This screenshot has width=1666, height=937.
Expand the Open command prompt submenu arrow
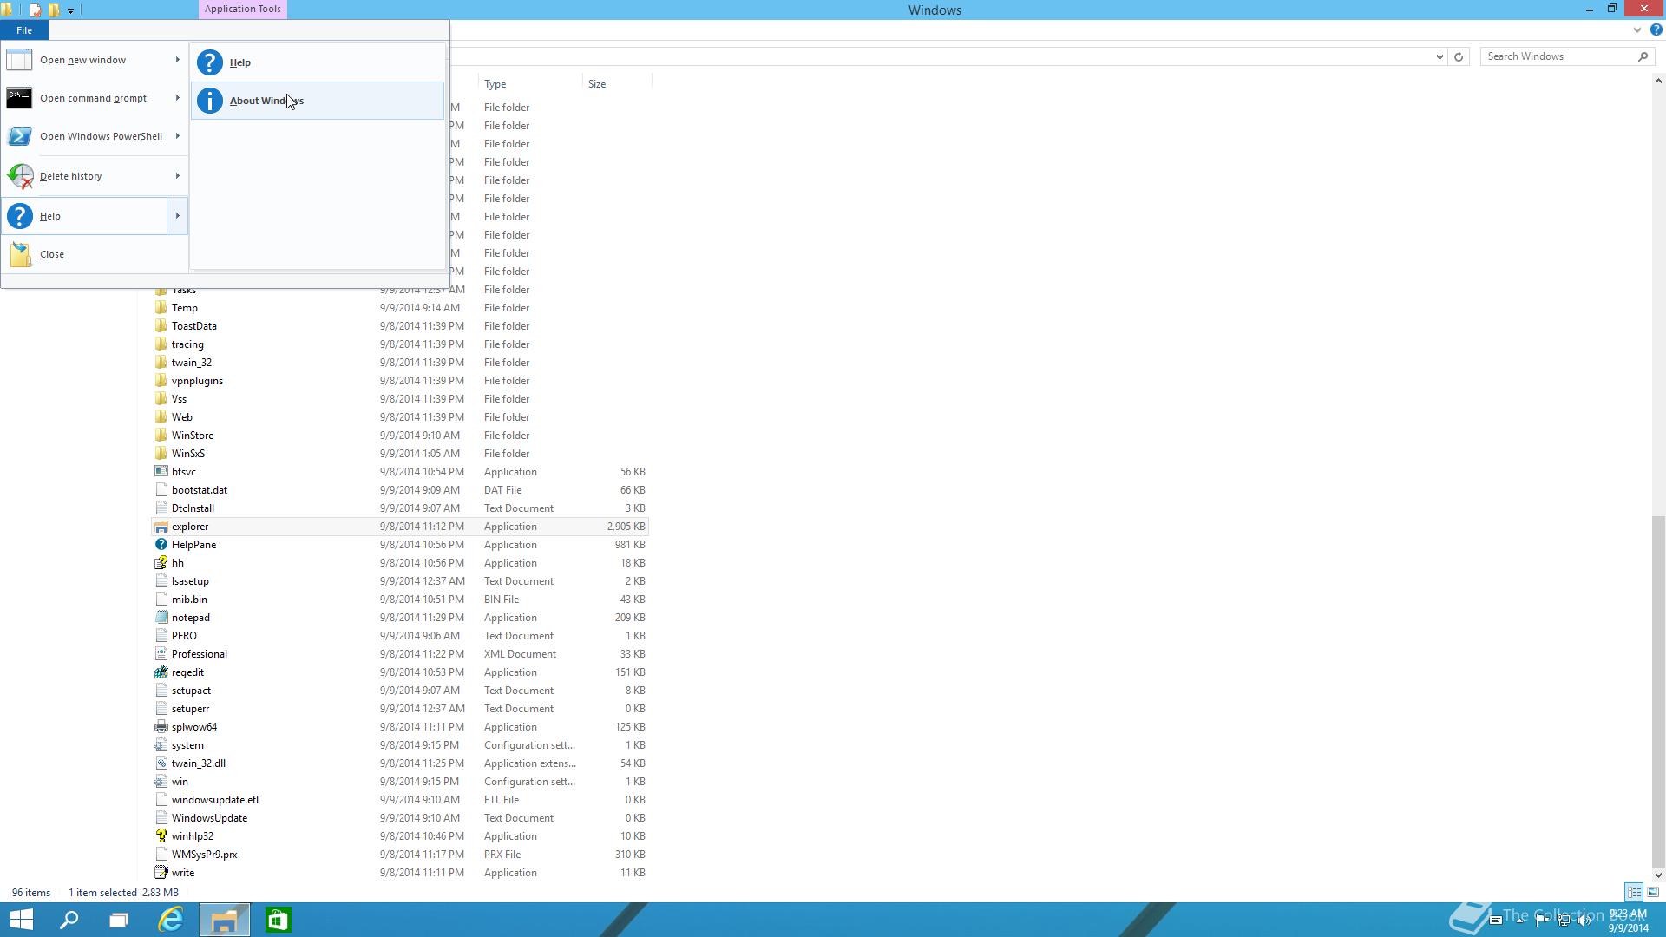[x=177, y=98]
